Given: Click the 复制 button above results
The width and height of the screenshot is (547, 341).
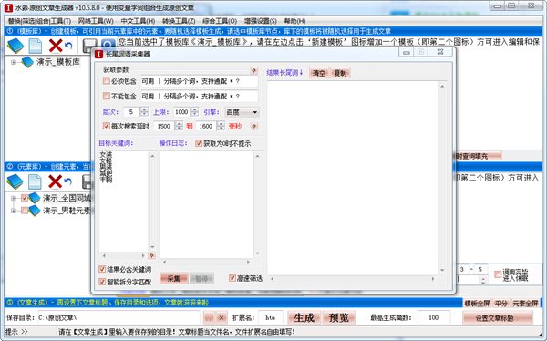Looking at the screenshot, I should [340, 73].
